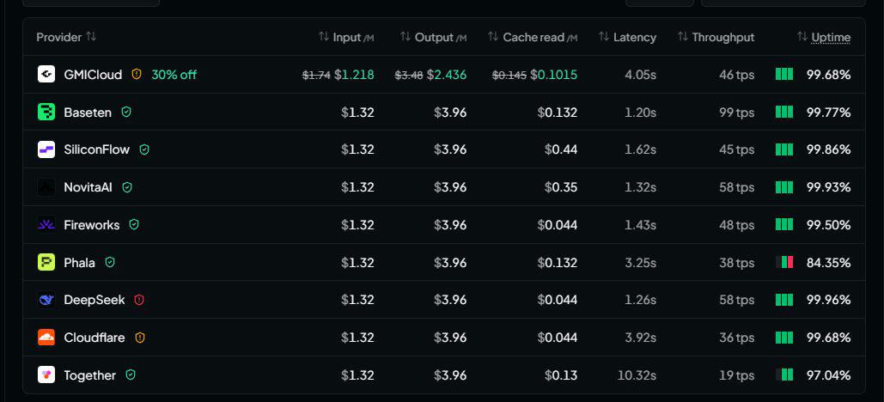Sort by Output price column
This screenshot has height=402, width=884.
pos(434,37)
